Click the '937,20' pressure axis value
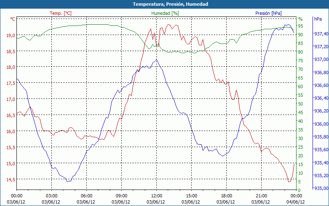 (320, 47)
